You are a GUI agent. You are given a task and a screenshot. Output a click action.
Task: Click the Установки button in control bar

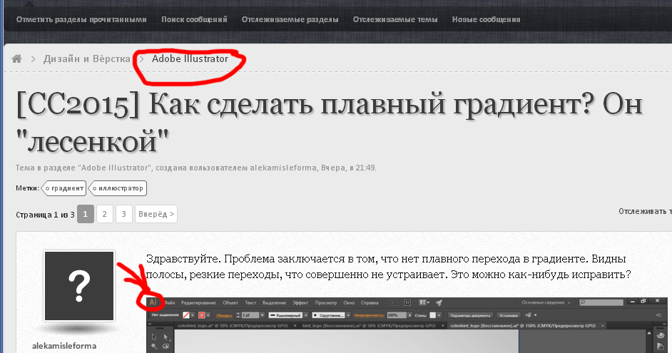(x=509, y=315)
